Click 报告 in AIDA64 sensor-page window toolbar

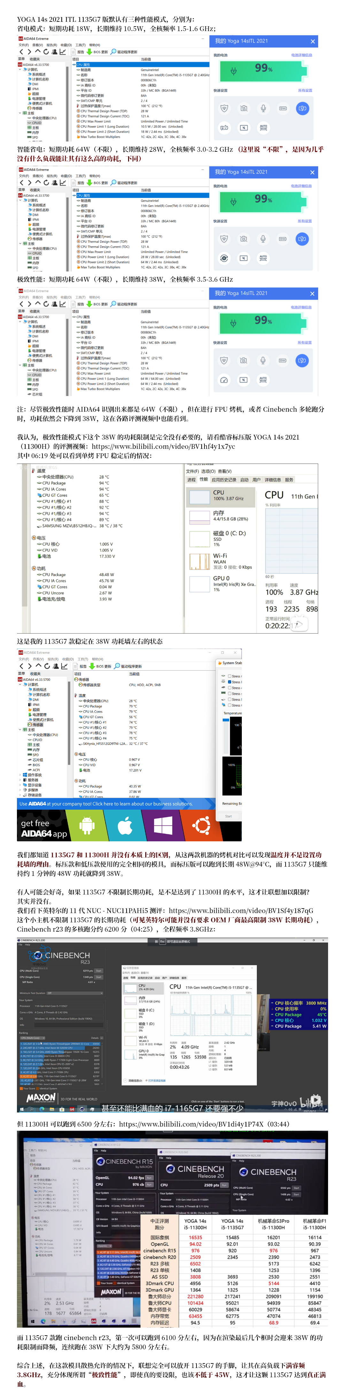[80, 667]
